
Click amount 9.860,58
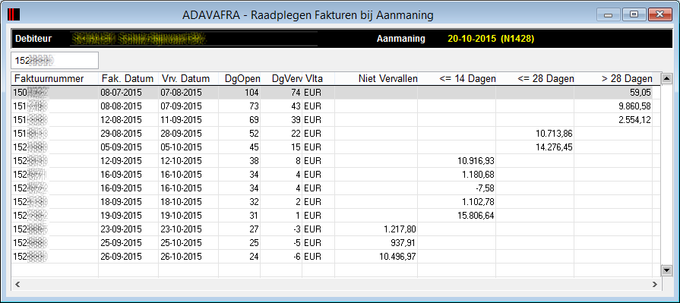(x=636, y=106)
